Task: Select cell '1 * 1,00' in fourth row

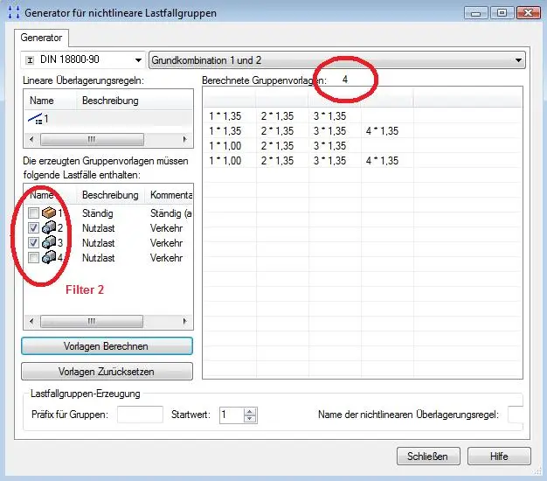Action: click(x=225, y=161)
